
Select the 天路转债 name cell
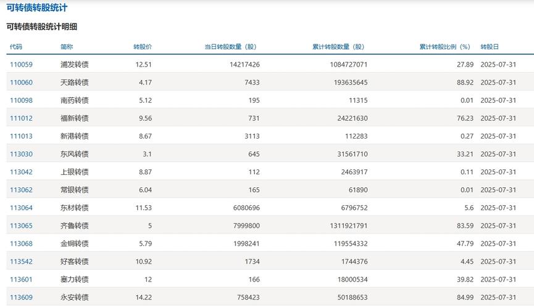pos(75,83)
